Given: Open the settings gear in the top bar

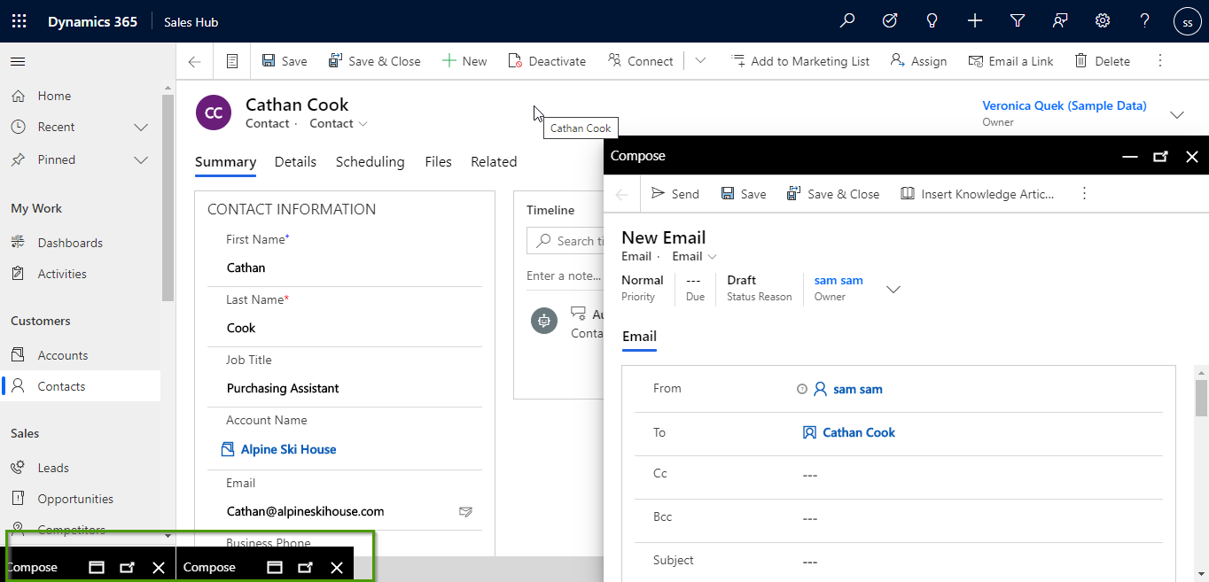Looking at the screenshot, I should [x=1103, y=21].
